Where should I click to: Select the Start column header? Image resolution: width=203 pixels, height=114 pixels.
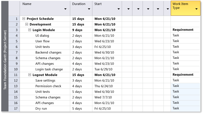pos(107,8)
